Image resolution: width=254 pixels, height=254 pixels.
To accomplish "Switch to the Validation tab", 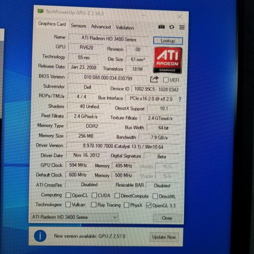I will click(x=125, y=28).
